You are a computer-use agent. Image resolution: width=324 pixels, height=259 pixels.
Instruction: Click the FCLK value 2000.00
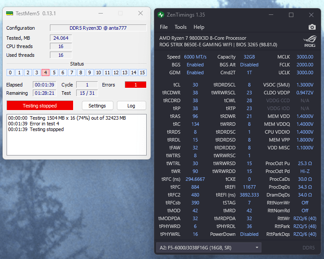point(305,65)
